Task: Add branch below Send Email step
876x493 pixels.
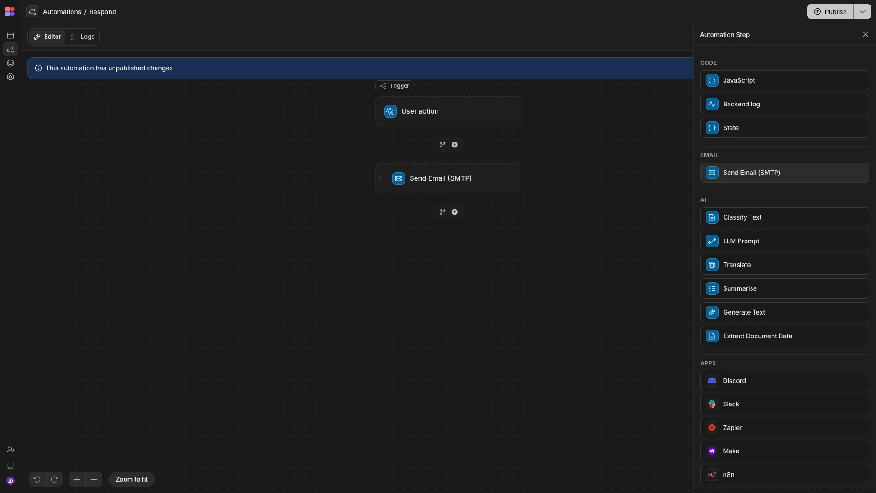Action: (443, 212)
